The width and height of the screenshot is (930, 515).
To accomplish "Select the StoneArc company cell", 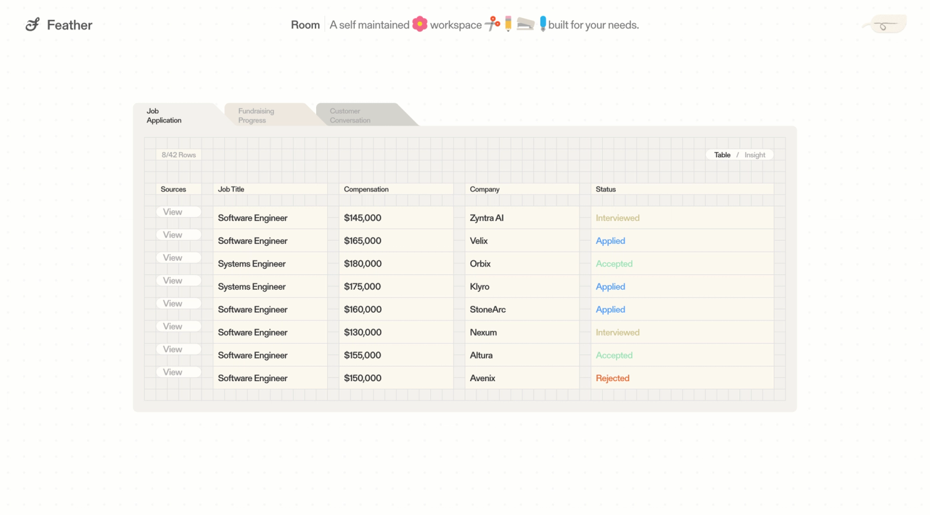I will (522, 309).
